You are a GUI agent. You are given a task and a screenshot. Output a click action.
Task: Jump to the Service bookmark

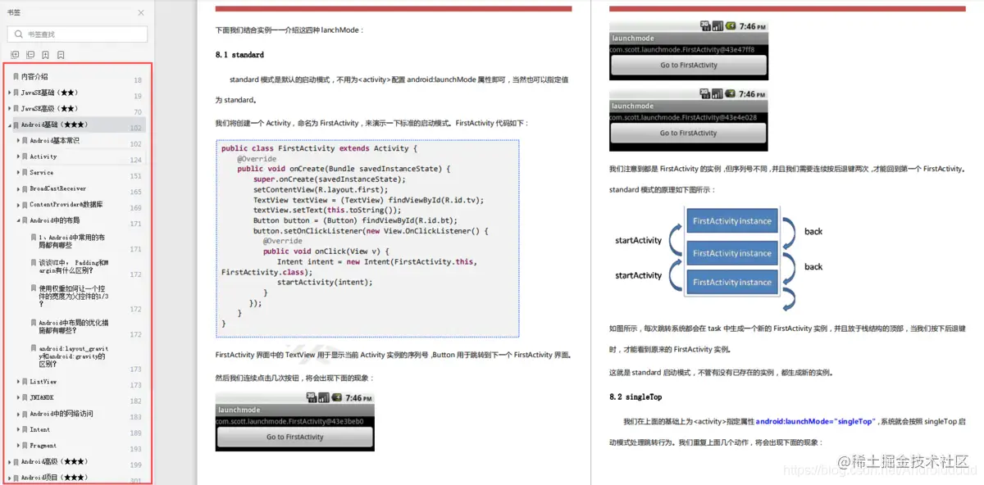point(42,172)
